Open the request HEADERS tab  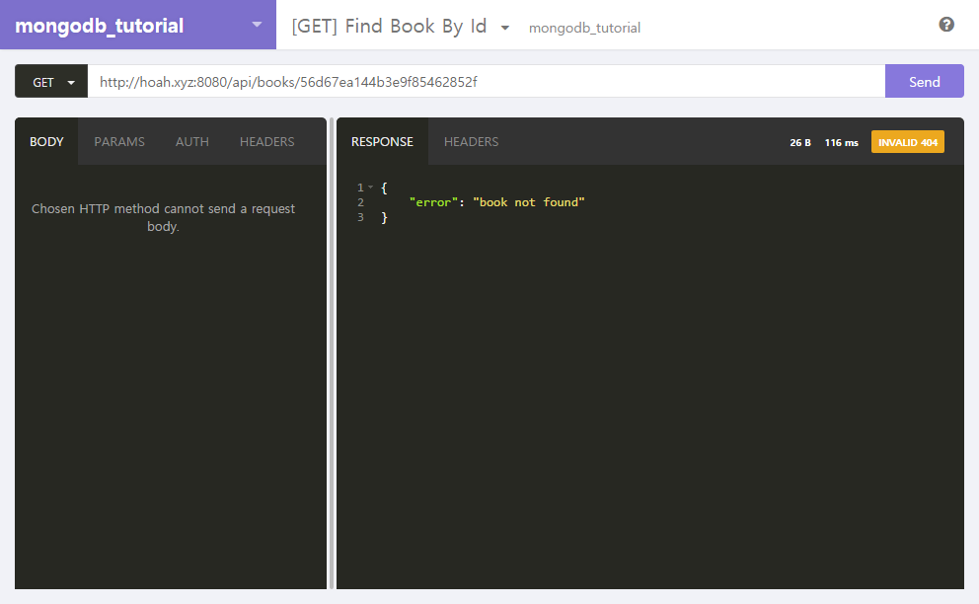point(266,141)
